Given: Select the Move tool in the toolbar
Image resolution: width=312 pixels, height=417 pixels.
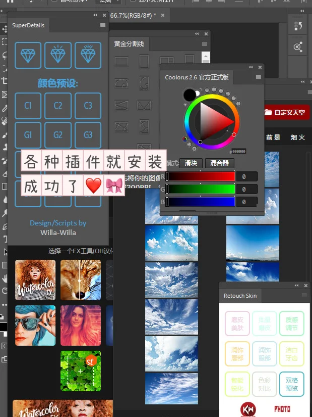Looking at the screenshot, I should [x=4, y=29].
